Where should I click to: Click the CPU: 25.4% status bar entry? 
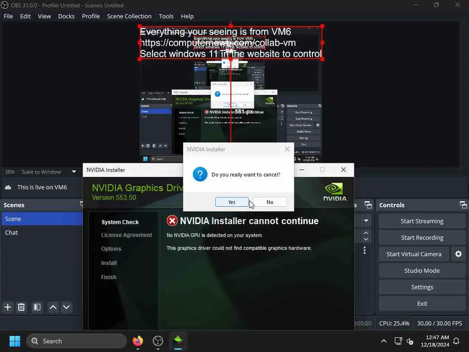pyautogui.click(x=394, y=323)
